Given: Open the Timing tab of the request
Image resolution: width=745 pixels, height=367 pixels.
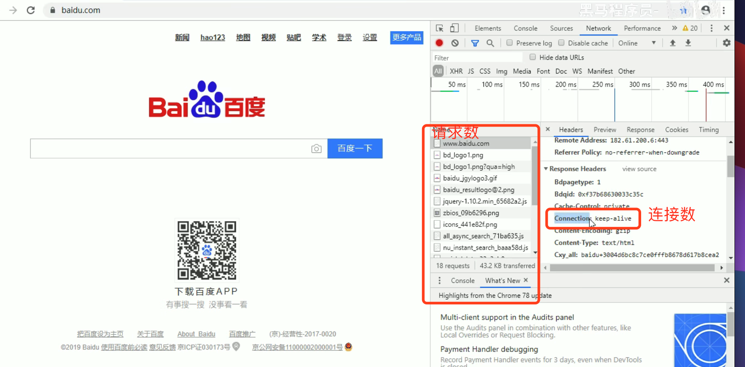Looking at the screenshot, I should [709, 130].
